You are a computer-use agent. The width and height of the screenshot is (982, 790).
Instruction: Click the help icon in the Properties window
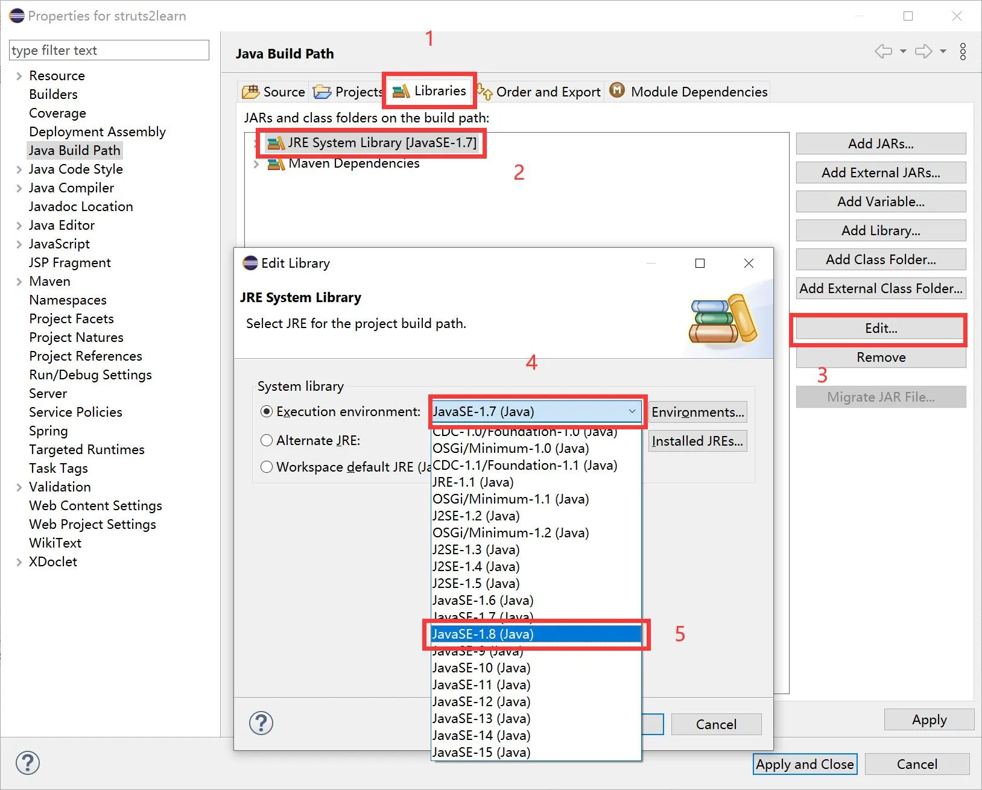tap(28, 763)
